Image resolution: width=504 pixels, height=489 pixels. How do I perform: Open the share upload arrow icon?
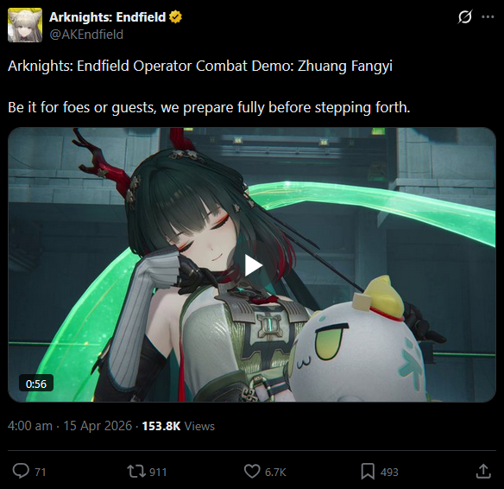[483, 472]
